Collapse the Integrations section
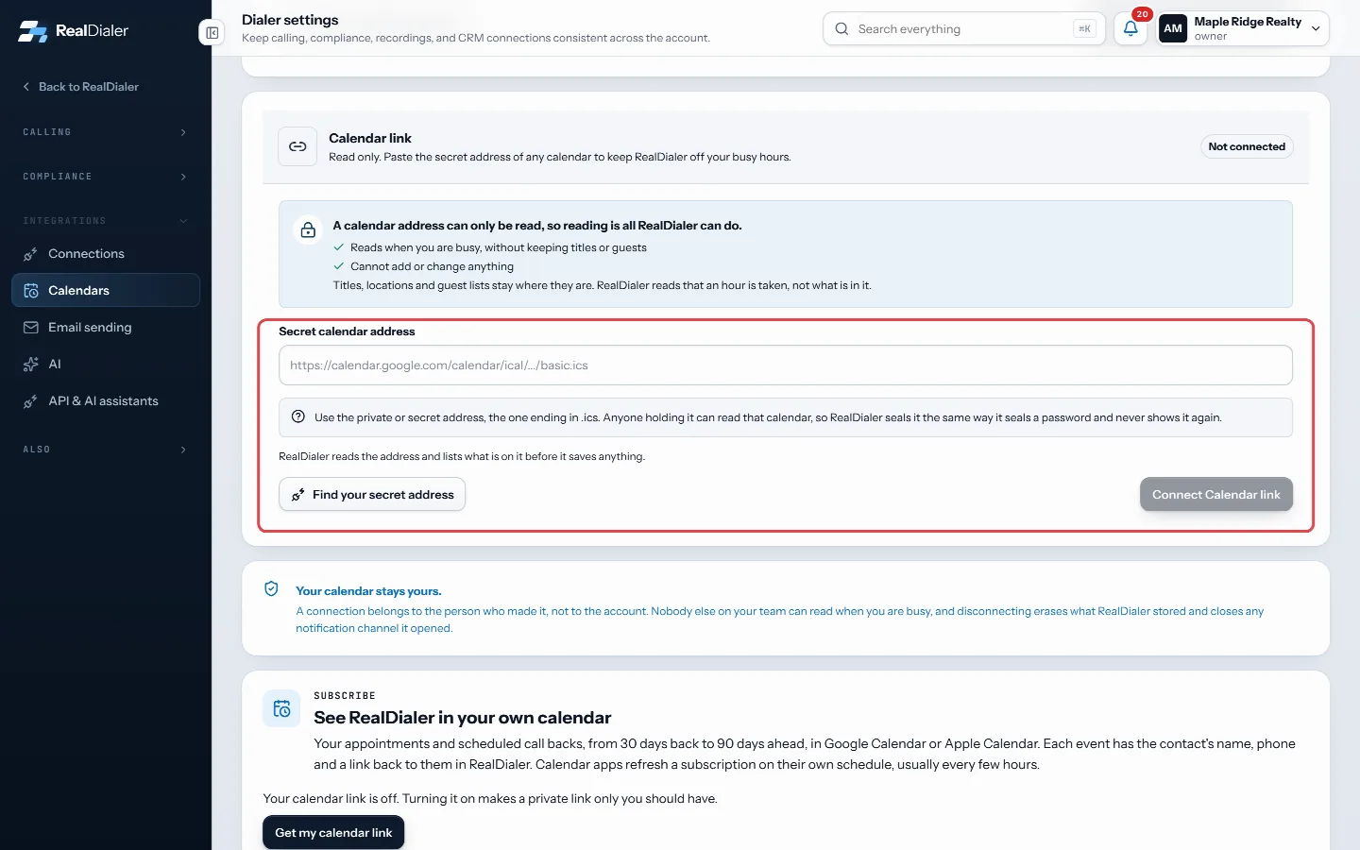This screenshot has width=1360, height=850. tap(106, 221)
